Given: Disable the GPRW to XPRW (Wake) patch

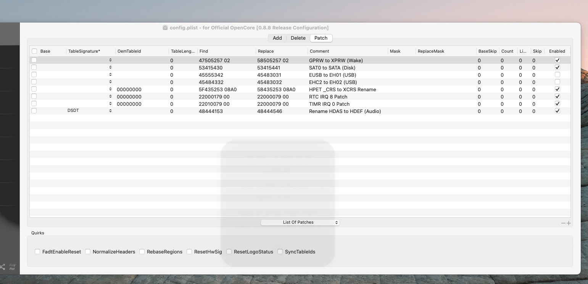Looking at the screenshot, I should tap(557, 60).
